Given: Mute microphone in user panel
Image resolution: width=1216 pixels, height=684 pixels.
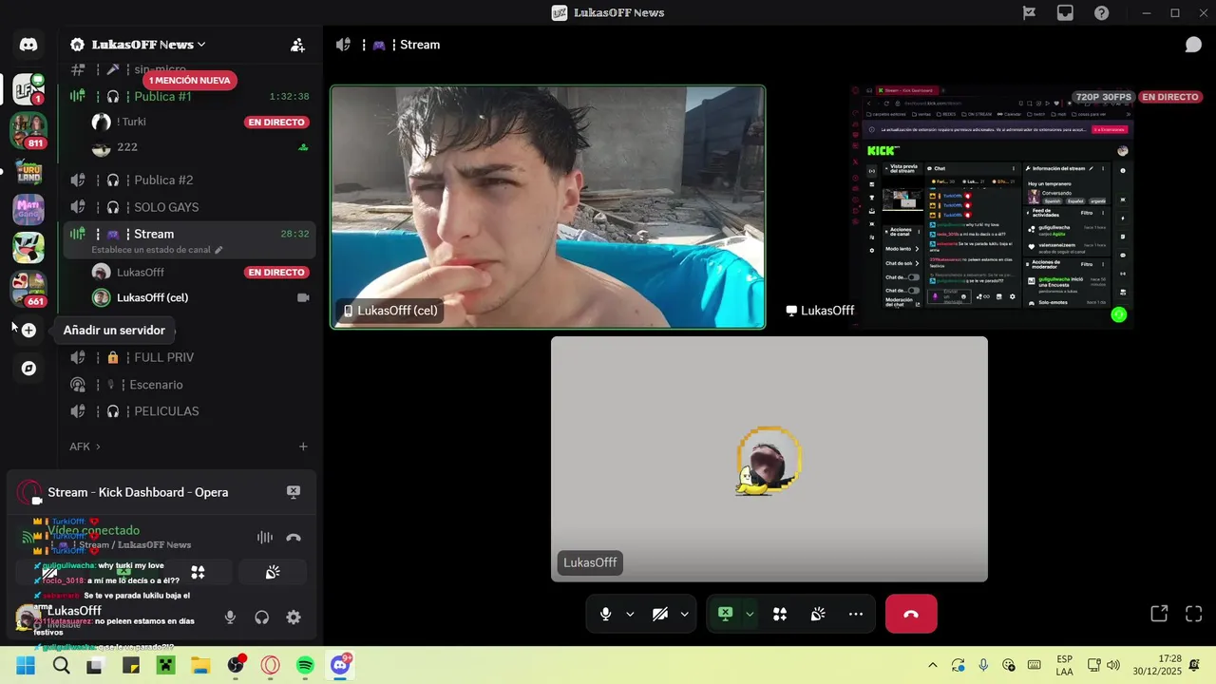Looking at the screenshot, I should coord(230,617).
